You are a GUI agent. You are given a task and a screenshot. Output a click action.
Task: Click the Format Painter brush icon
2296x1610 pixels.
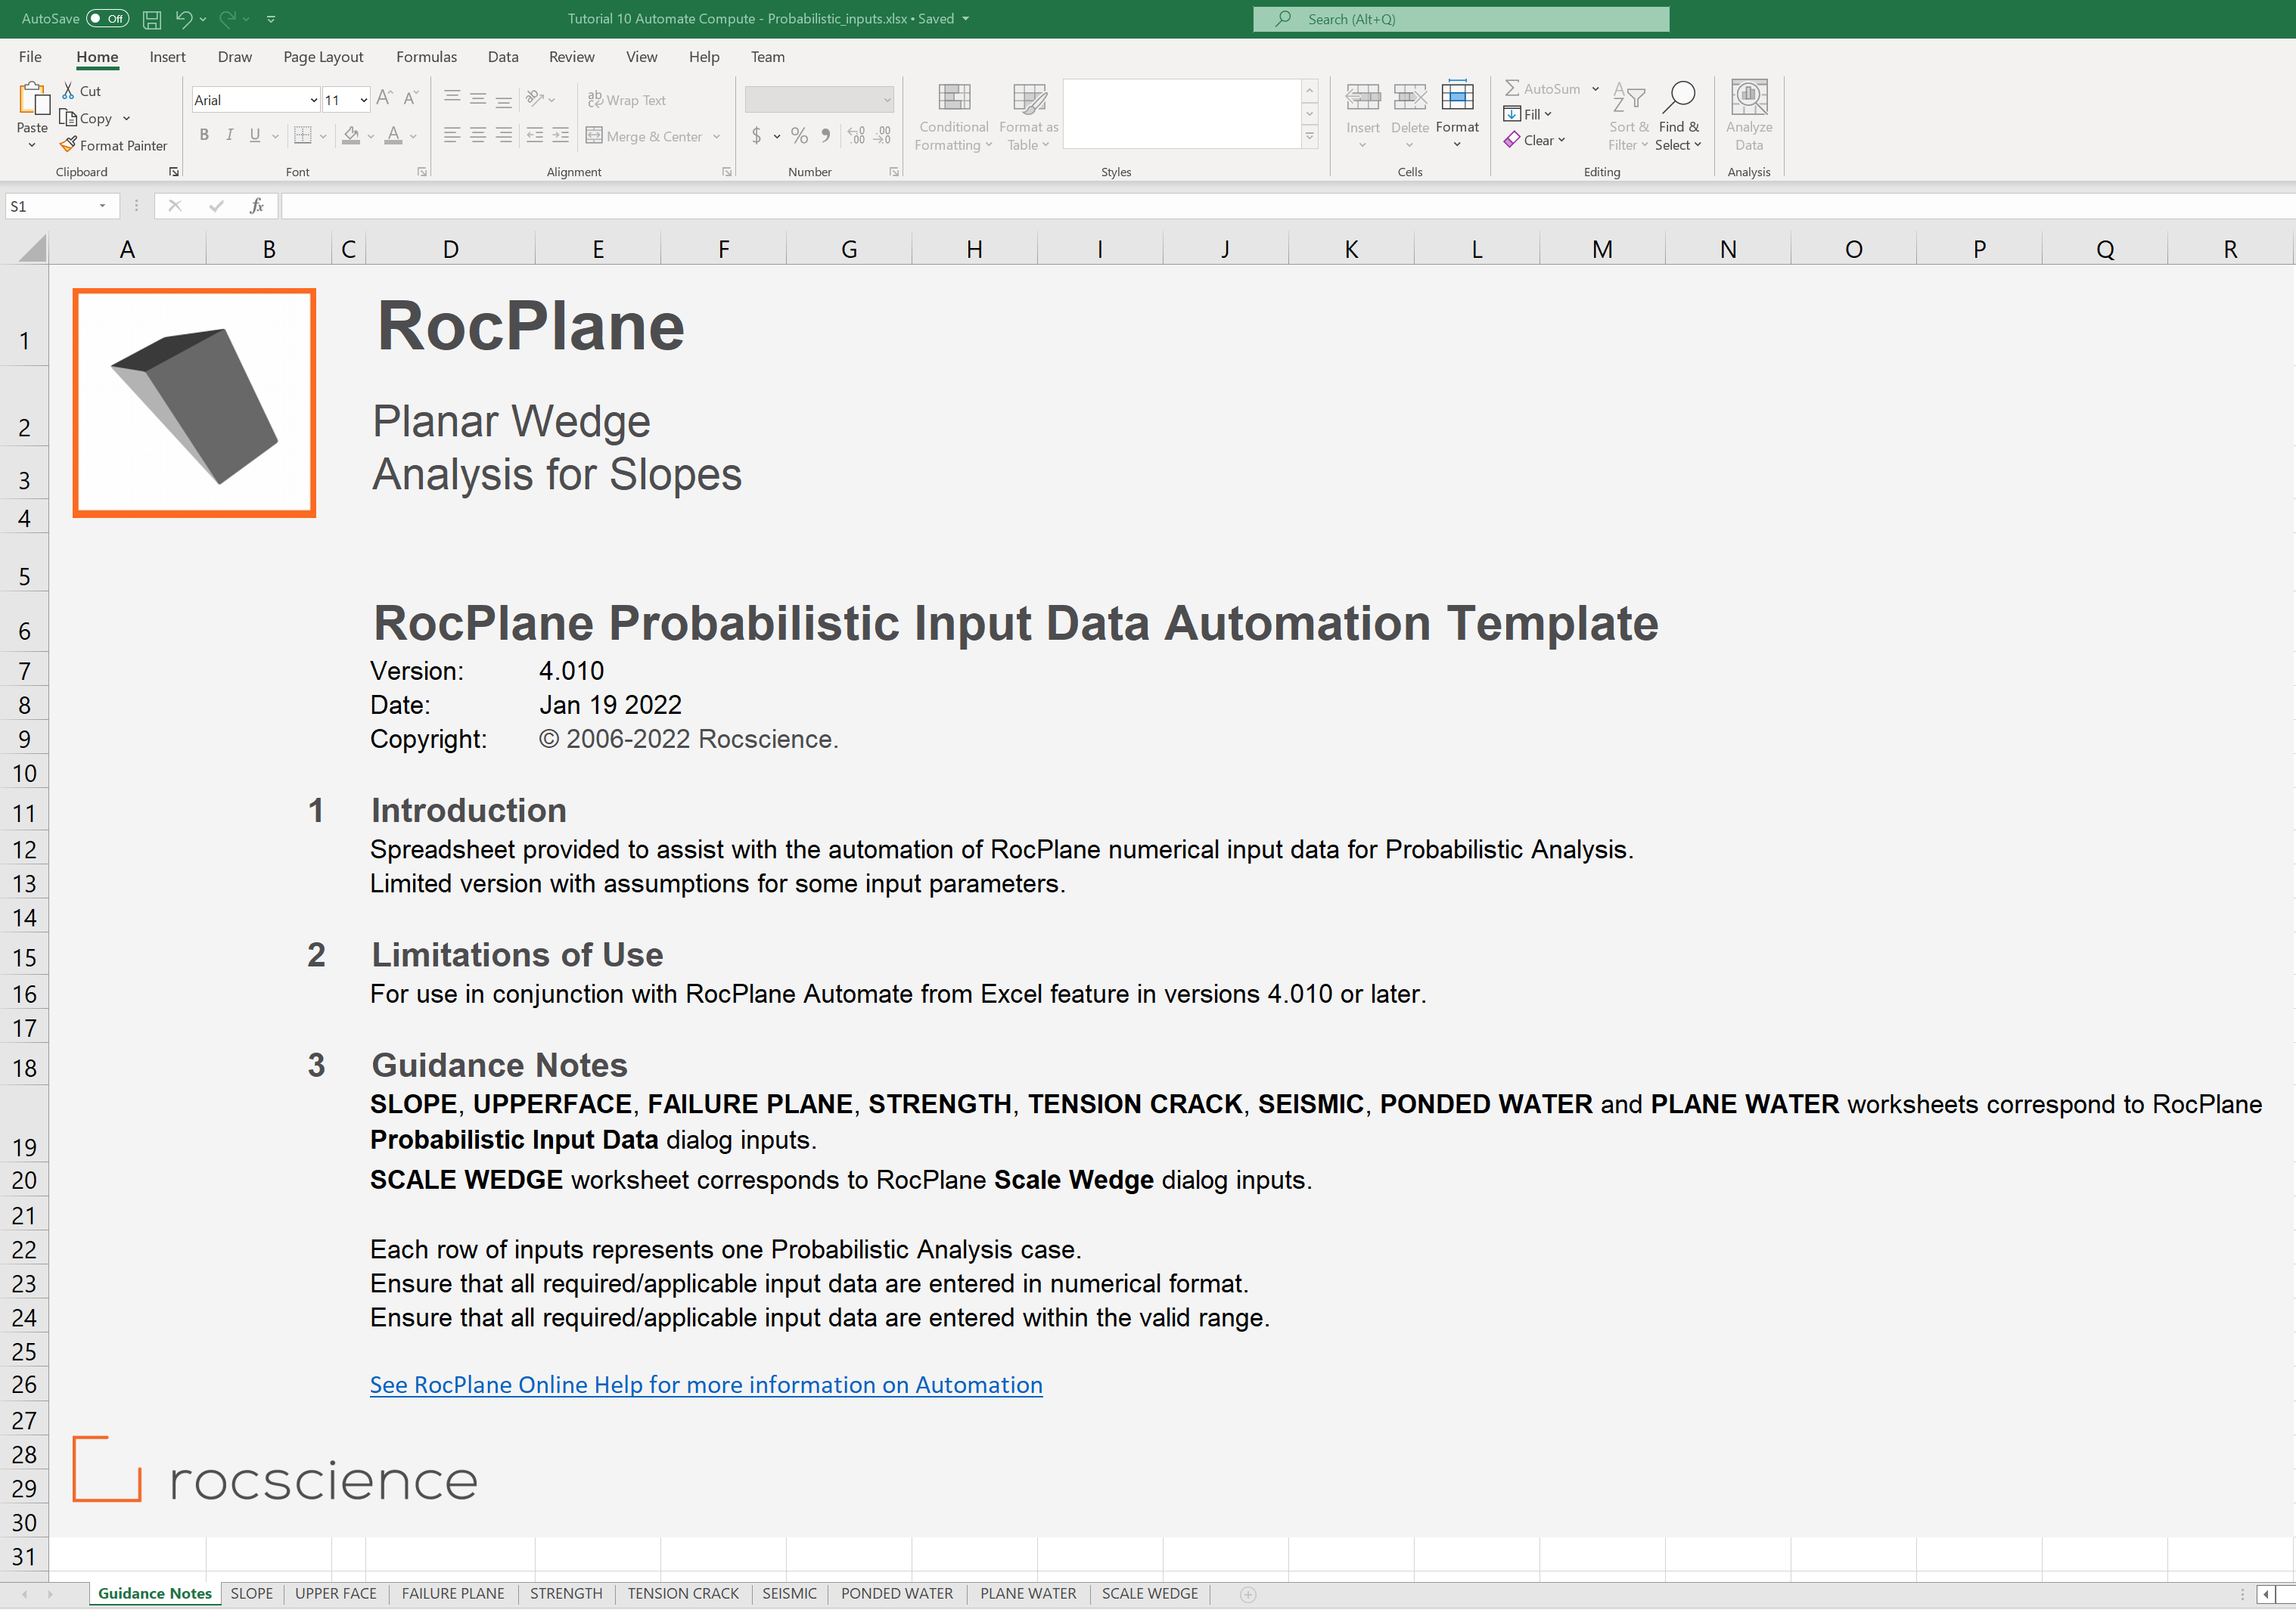coord(68,145)
